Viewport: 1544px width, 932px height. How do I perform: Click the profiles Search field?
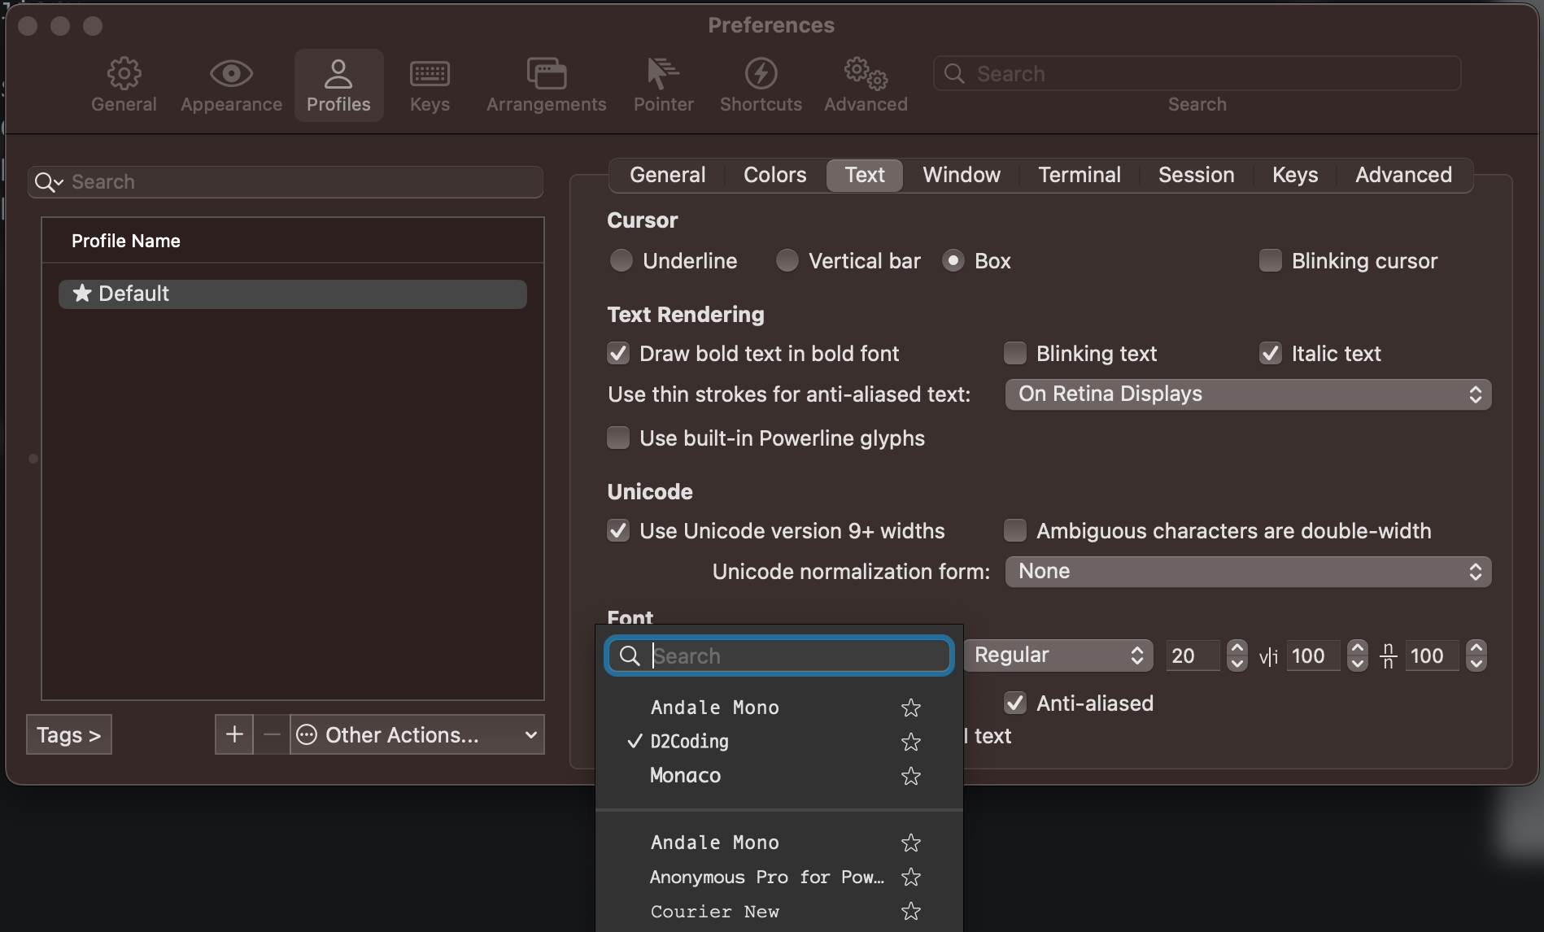(286, 182)
